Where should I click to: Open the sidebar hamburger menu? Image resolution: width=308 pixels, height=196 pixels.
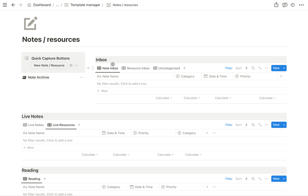pos(5,5)
